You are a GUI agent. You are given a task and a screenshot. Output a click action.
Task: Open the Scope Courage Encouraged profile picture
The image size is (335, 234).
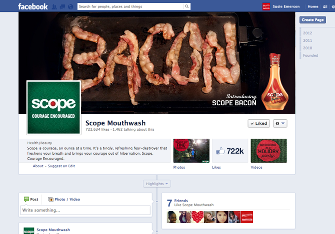[x=53, y=108]
